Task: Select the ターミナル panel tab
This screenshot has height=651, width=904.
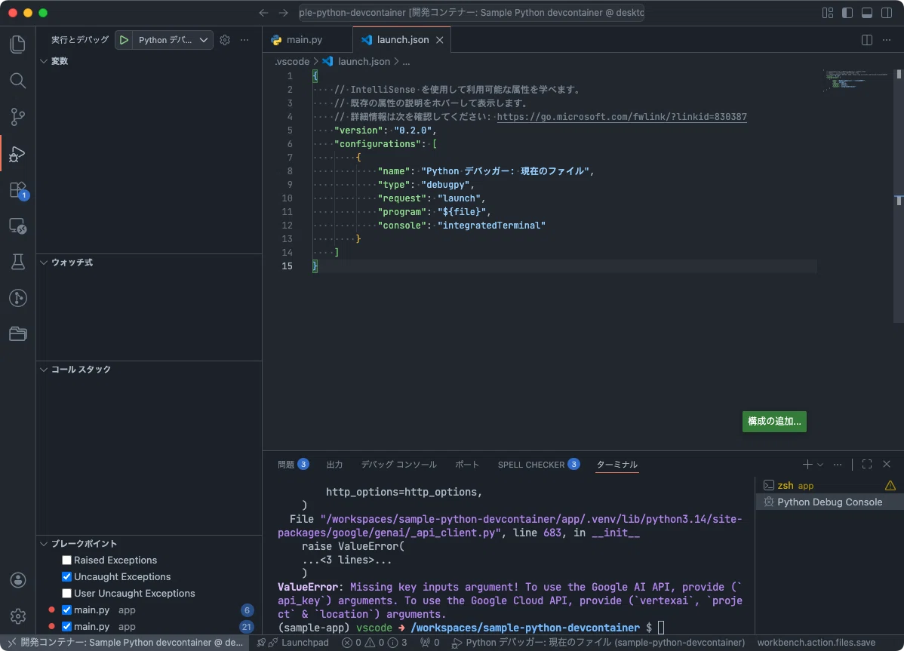Action: pyautogui.click(x=617, y=465)
